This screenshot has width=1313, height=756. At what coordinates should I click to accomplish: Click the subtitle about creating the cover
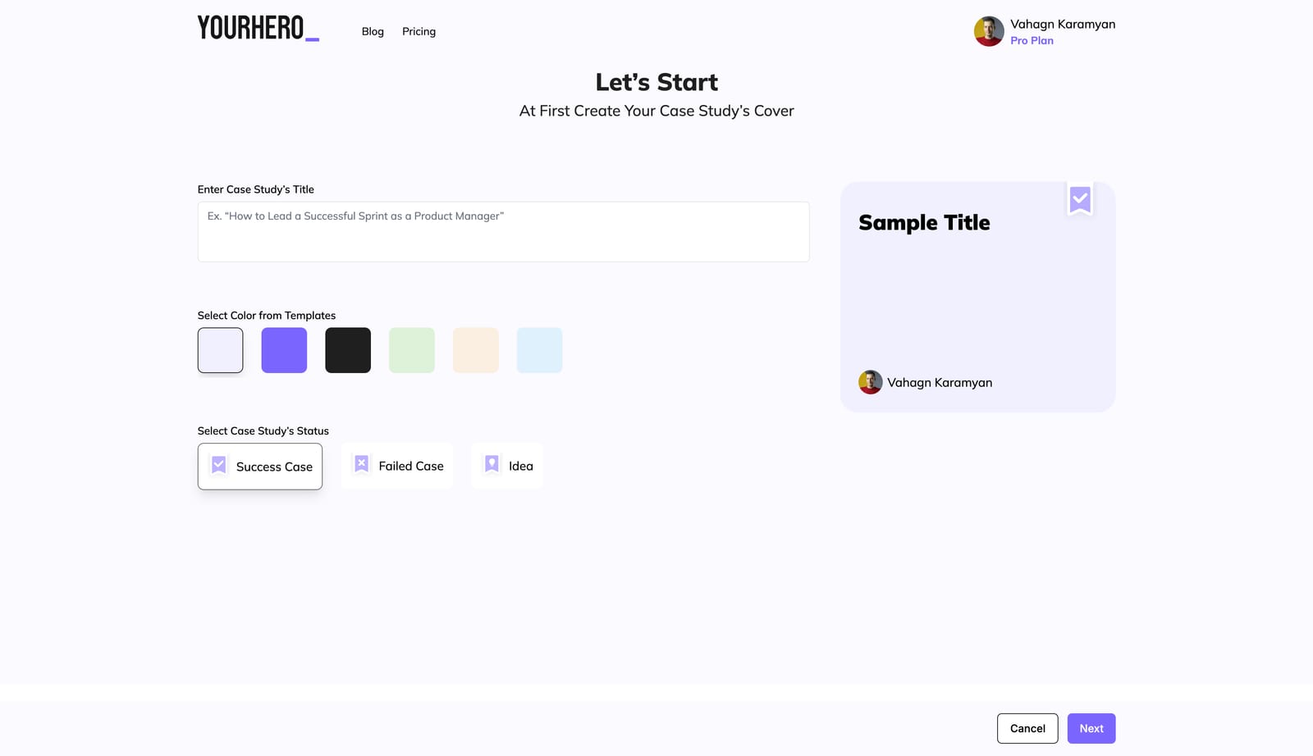point(656,111)
